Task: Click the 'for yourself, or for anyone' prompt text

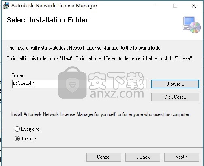Action: [x=101, y=114]
